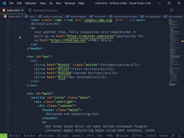Click the #first href link

tap(63, 69)
